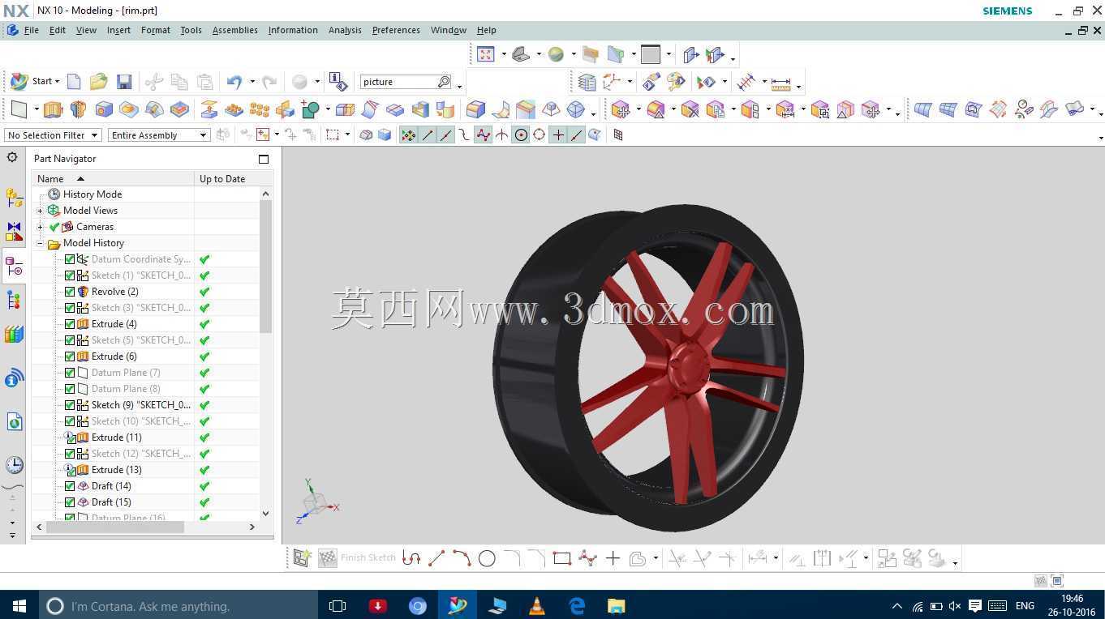The height and width of the screenshot is (619, 1105).
Task: Toggle the Datum Coordinate System checkbox
Action: (70, 259)
